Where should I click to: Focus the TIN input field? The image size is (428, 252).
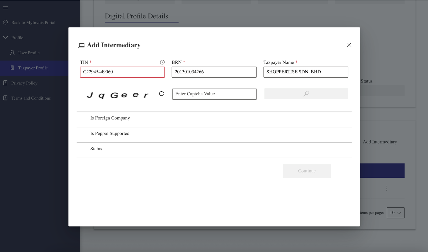(122, 72)
